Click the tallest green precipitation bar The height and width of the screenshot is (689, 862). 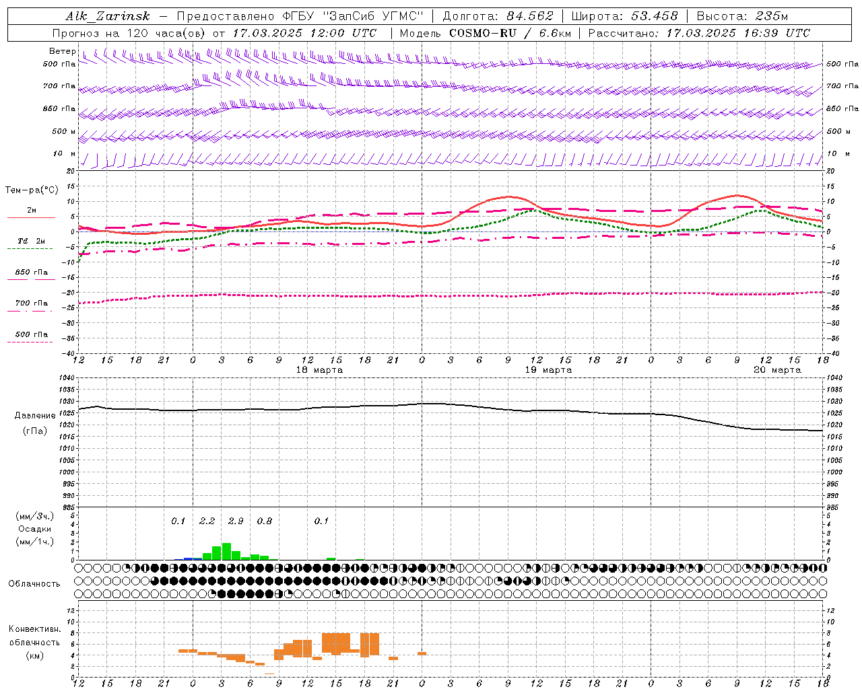pos(226,551)
